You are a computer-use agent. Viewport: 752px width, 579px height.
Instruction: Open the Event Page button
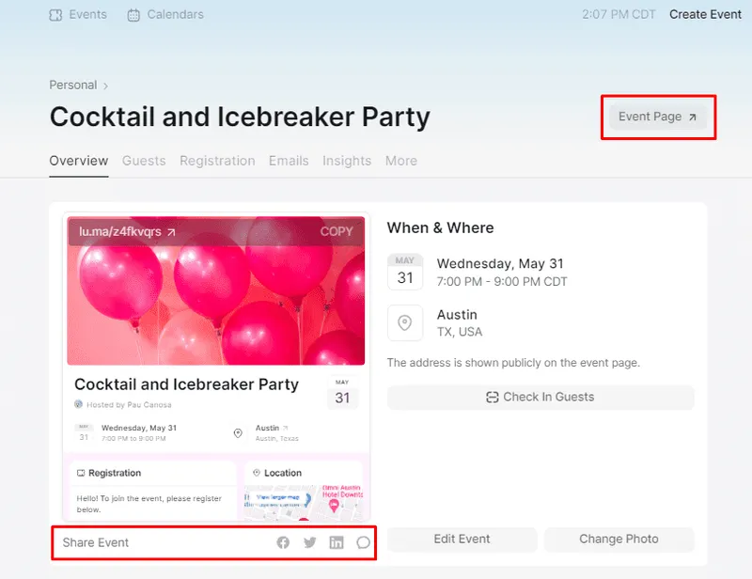pyautogui.click(x=657, y=117)
